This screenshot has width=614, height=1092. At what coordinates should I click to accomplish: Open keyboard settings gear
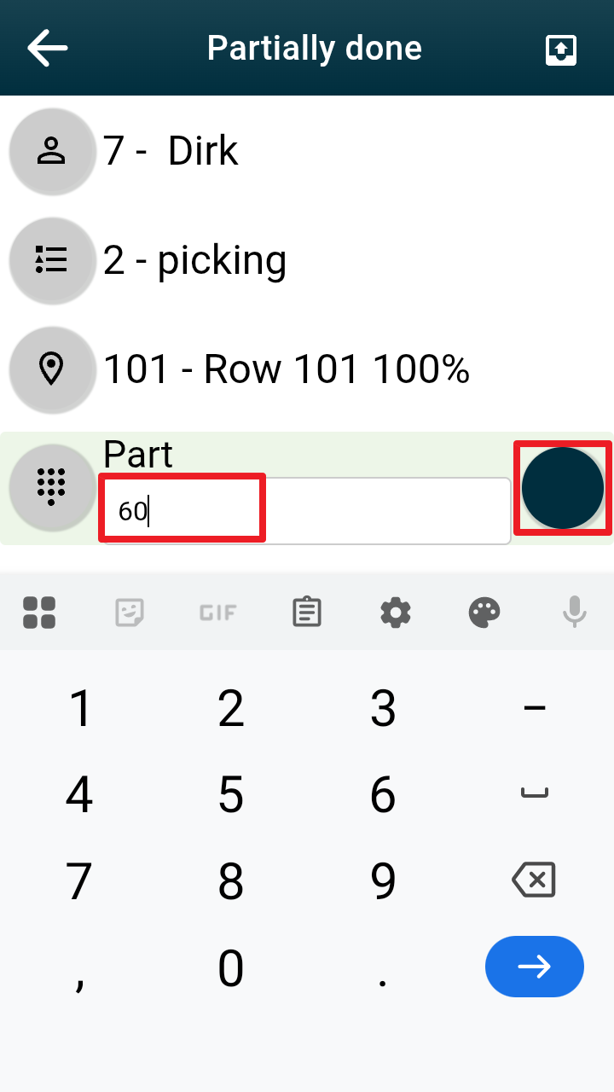[396, 612]
